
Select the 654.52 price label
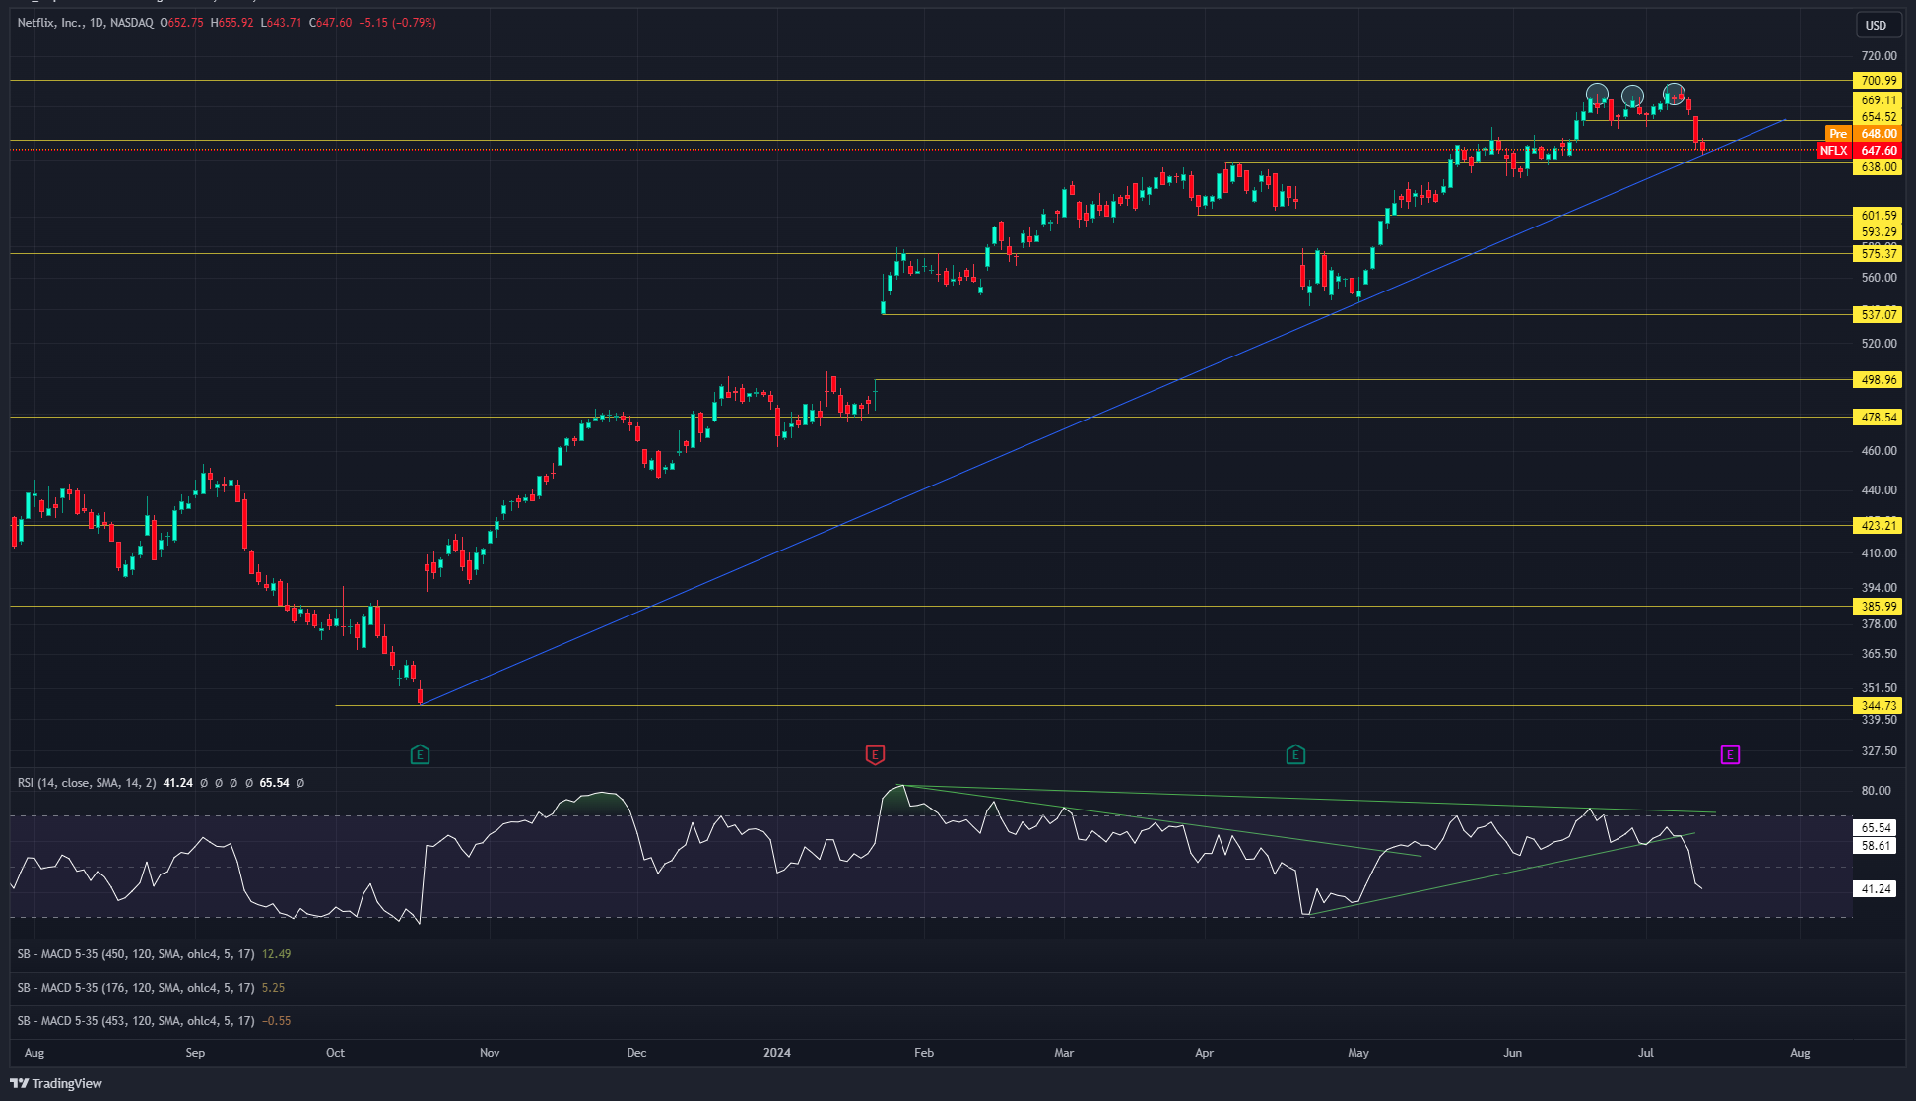coord(1879,117)
